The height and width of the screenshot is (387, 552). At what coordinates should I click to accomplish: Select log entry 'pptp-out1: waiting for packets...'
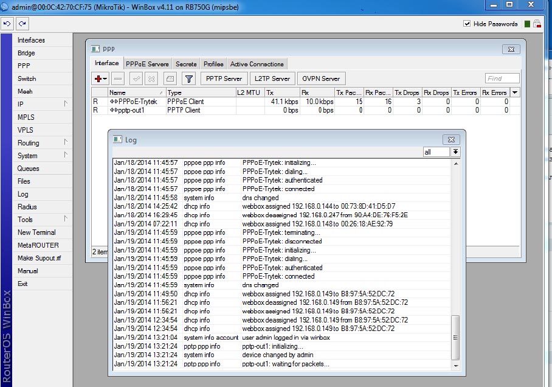tap(281, 364)
